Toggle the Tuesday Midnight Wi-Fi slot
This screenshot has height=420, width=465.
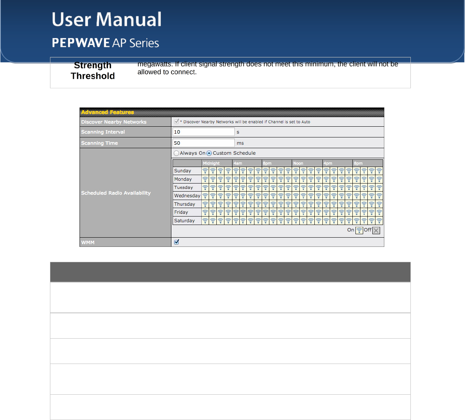coord(205,188)
